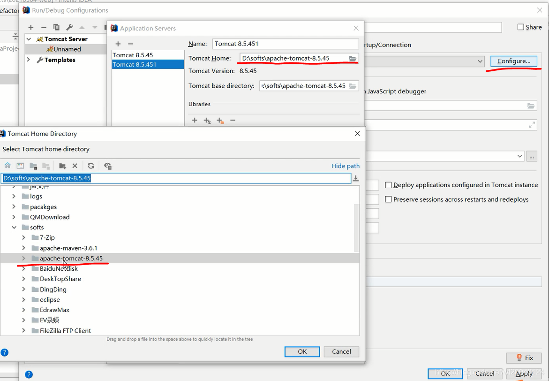
Task: Open help in Tomcat Home Directory dialog
Action: 4,352
